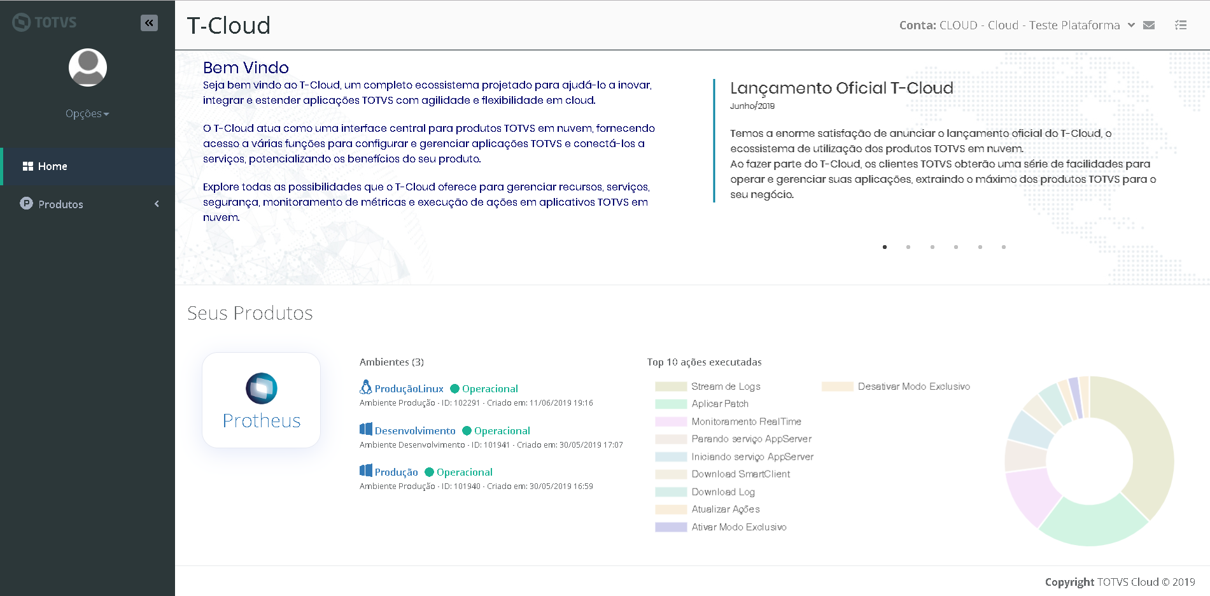Image resolution: width=1210 pixels, height=596 pixels.
Task: Click the Windows icon beside Desenvolvimento
Action: click(366, 429)
